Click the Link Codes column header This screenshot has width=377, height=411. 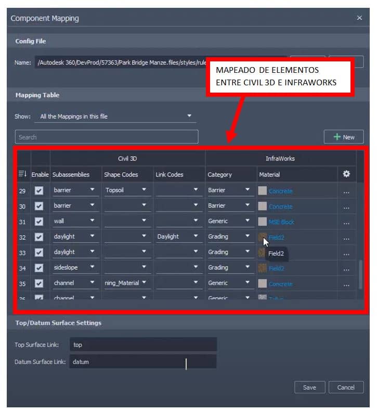click(x=169, y=175)
